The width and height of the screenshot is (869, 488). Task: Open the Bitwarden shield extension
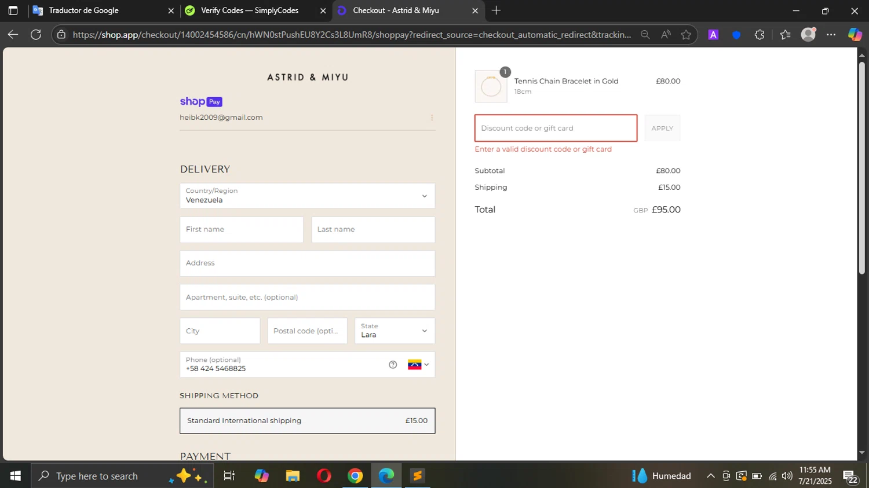tap(736, 35)
